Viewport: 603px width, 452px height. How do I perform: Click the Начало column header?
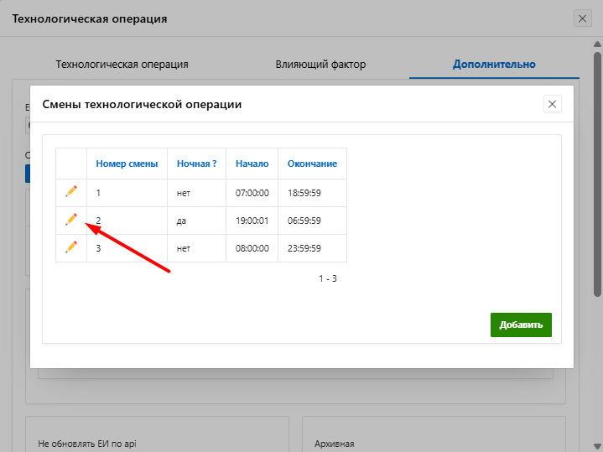pyautogui.click(x=252, y=164)
